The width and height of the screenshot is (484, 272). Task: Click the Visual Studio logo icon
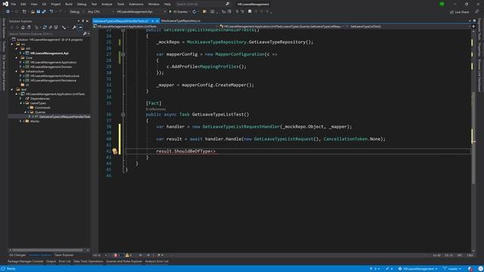click(5, 4)
